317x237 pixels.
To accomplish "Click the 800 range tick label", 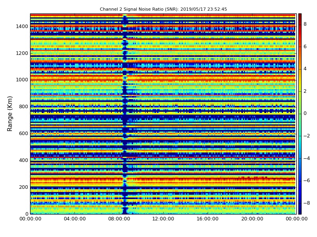I will [23, 107].
